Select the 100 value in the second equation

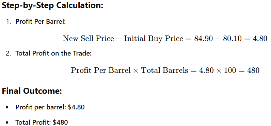(230, 70)
